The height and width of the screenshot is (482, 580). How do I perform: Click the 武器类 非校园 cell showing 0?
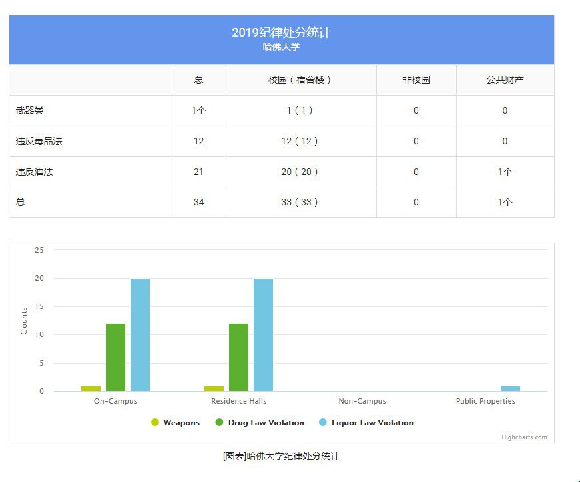(416, 110)
